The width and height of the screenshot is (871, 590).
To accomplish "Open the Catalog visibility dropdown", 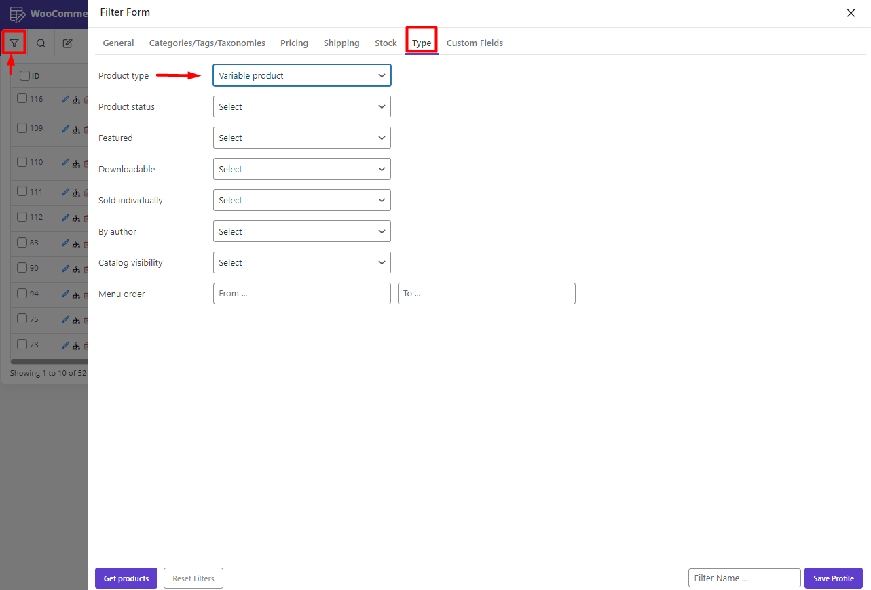I will click(301, 262).
